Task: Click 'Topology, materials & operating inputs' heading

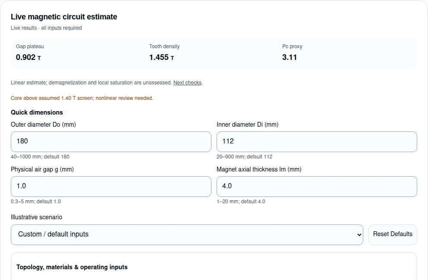Action: [x=72, y=267]
